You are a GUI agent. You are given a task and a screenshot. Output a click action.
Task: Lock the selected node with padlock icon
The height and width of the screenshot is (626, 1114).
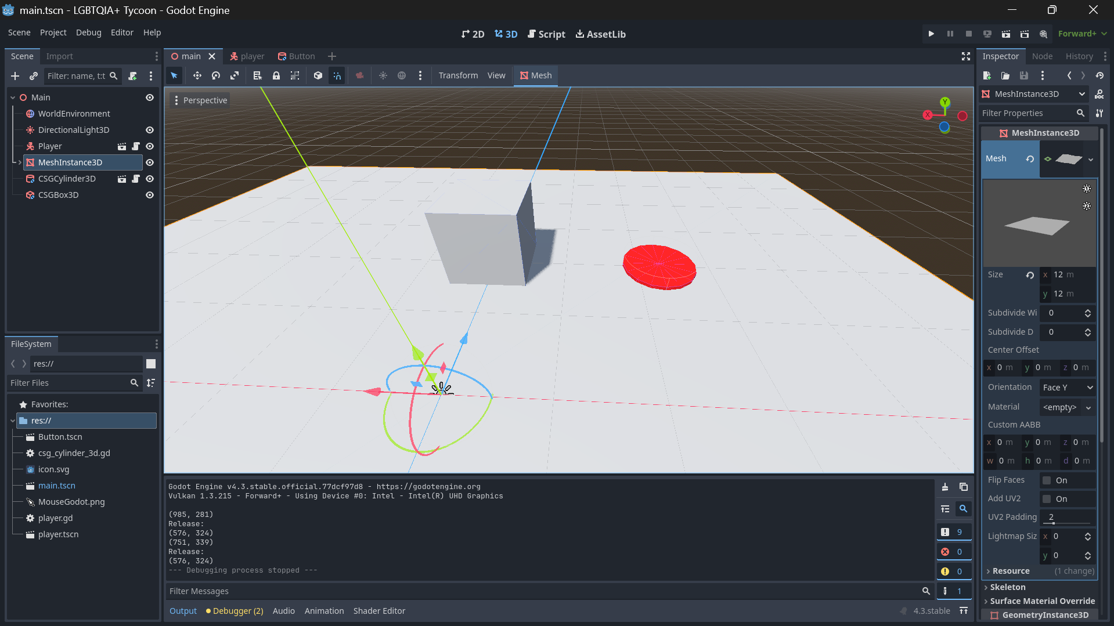pyautogui.click(x=276, y=75)
